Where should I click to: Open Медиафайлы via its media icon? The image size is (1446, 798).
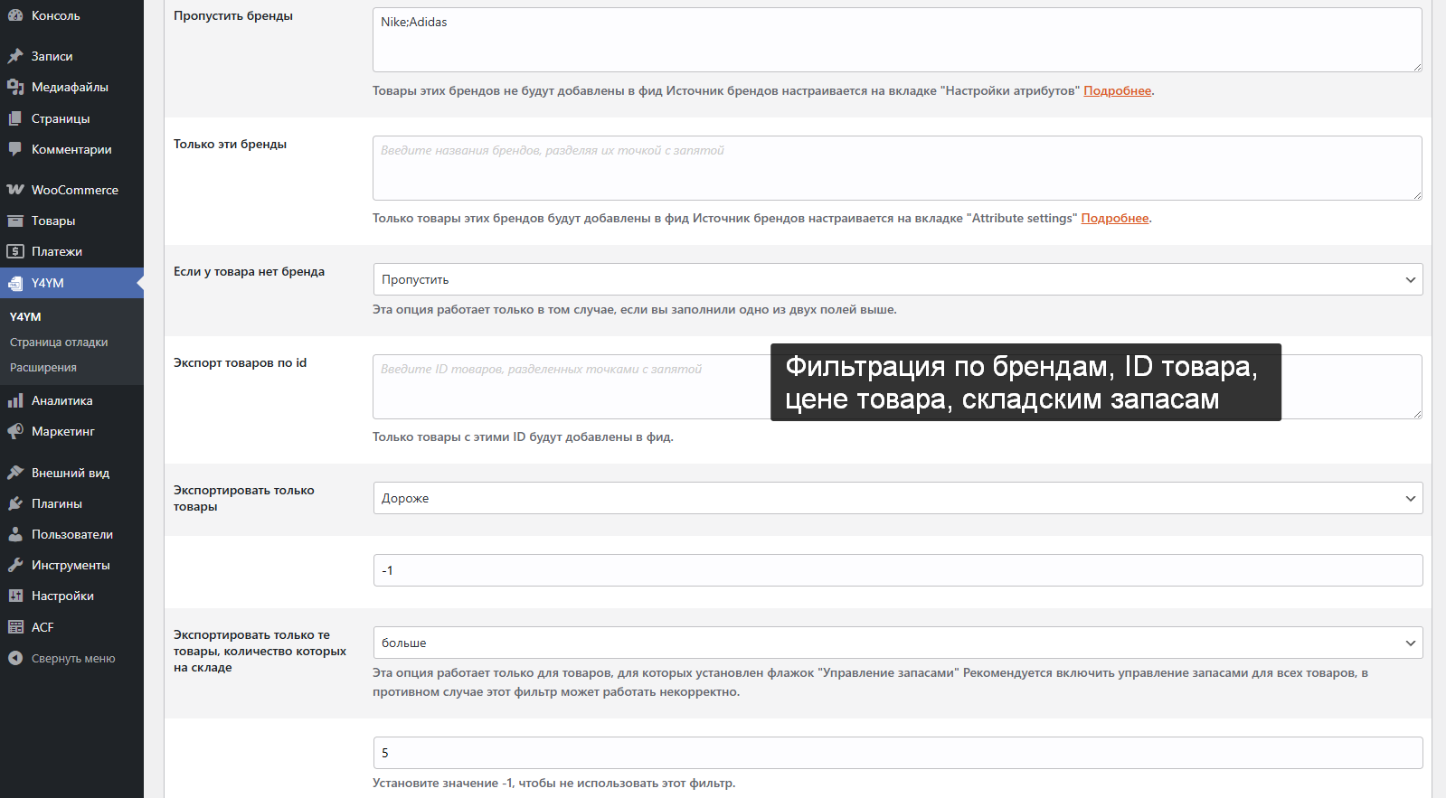[x=15, y=87]
